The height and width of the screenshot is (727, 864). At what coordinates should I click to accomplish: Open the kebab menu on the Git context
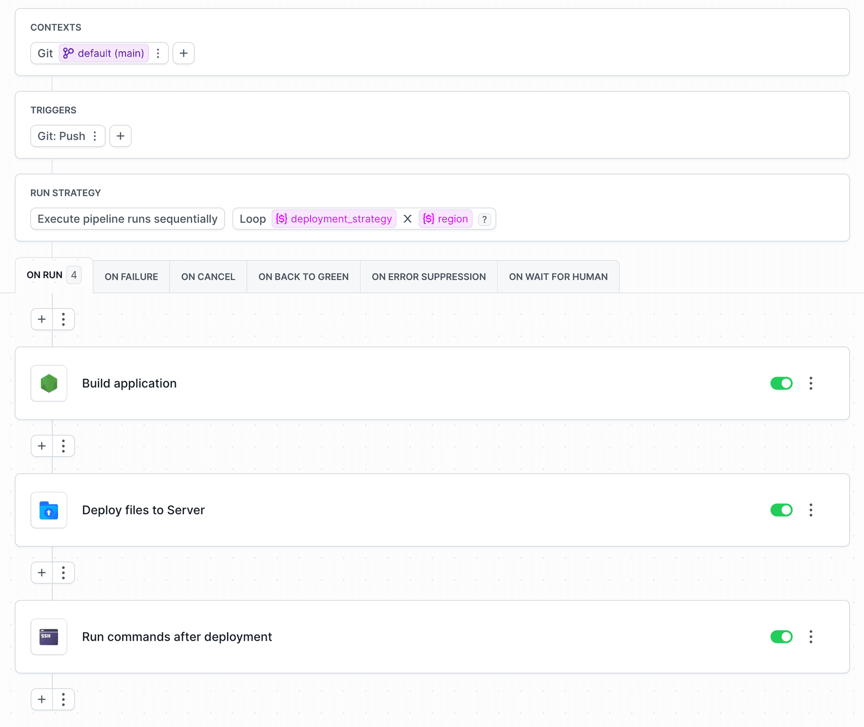(x=158, y=53)
